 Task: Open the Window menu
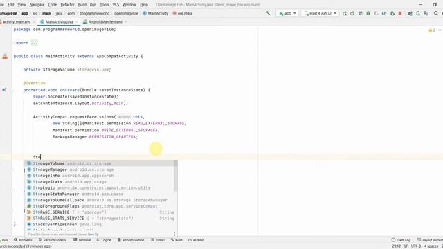pyautogui.click(x=129, y=5)
